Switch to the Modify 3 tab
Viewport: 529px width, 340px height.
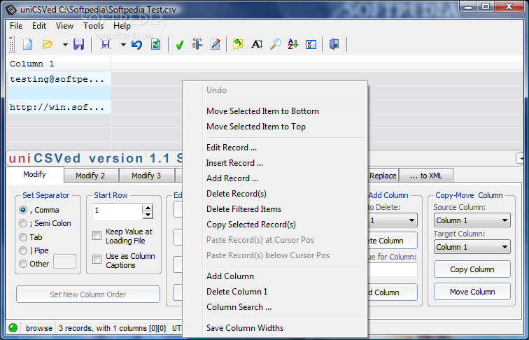pyautogui.click(x=146, y=176)
